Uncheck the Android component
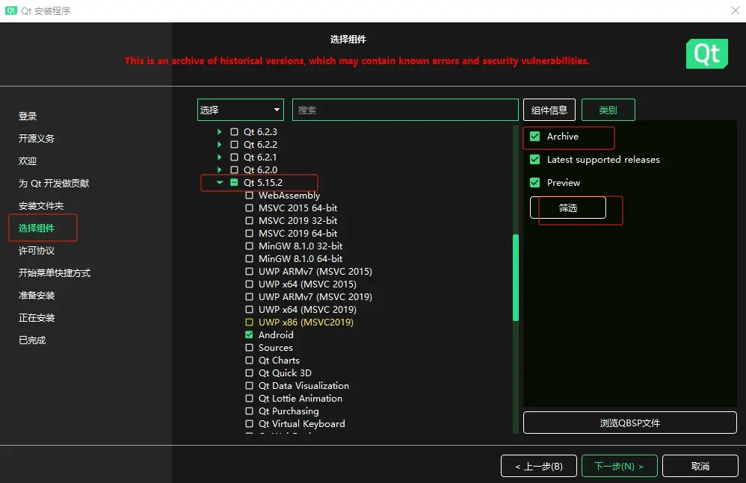 pos(249,335)
